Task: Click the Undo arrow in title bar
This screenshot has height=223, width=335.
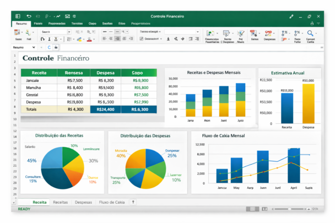Action: coord(29,17)
